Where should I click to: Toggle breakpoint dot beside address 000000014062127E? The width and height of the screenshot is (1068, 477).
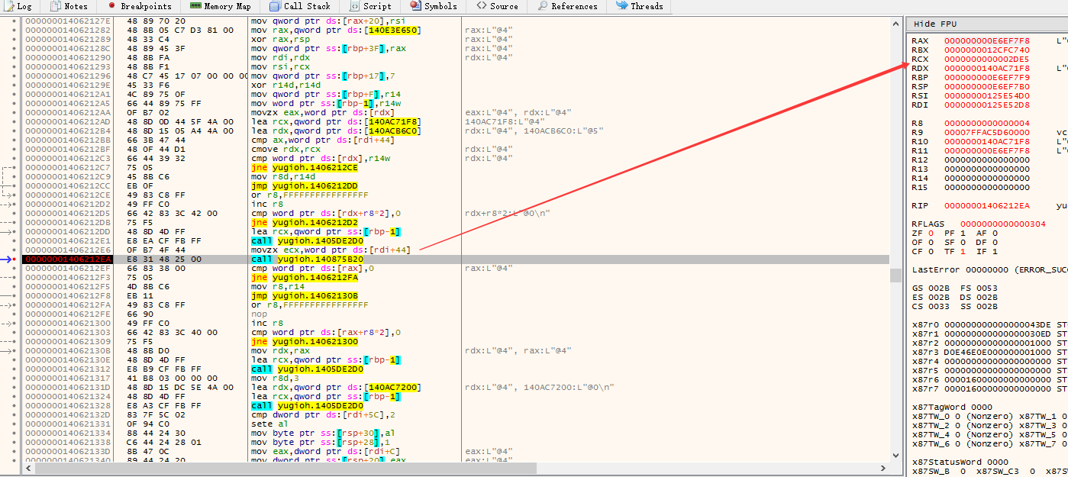pos(15,21)
